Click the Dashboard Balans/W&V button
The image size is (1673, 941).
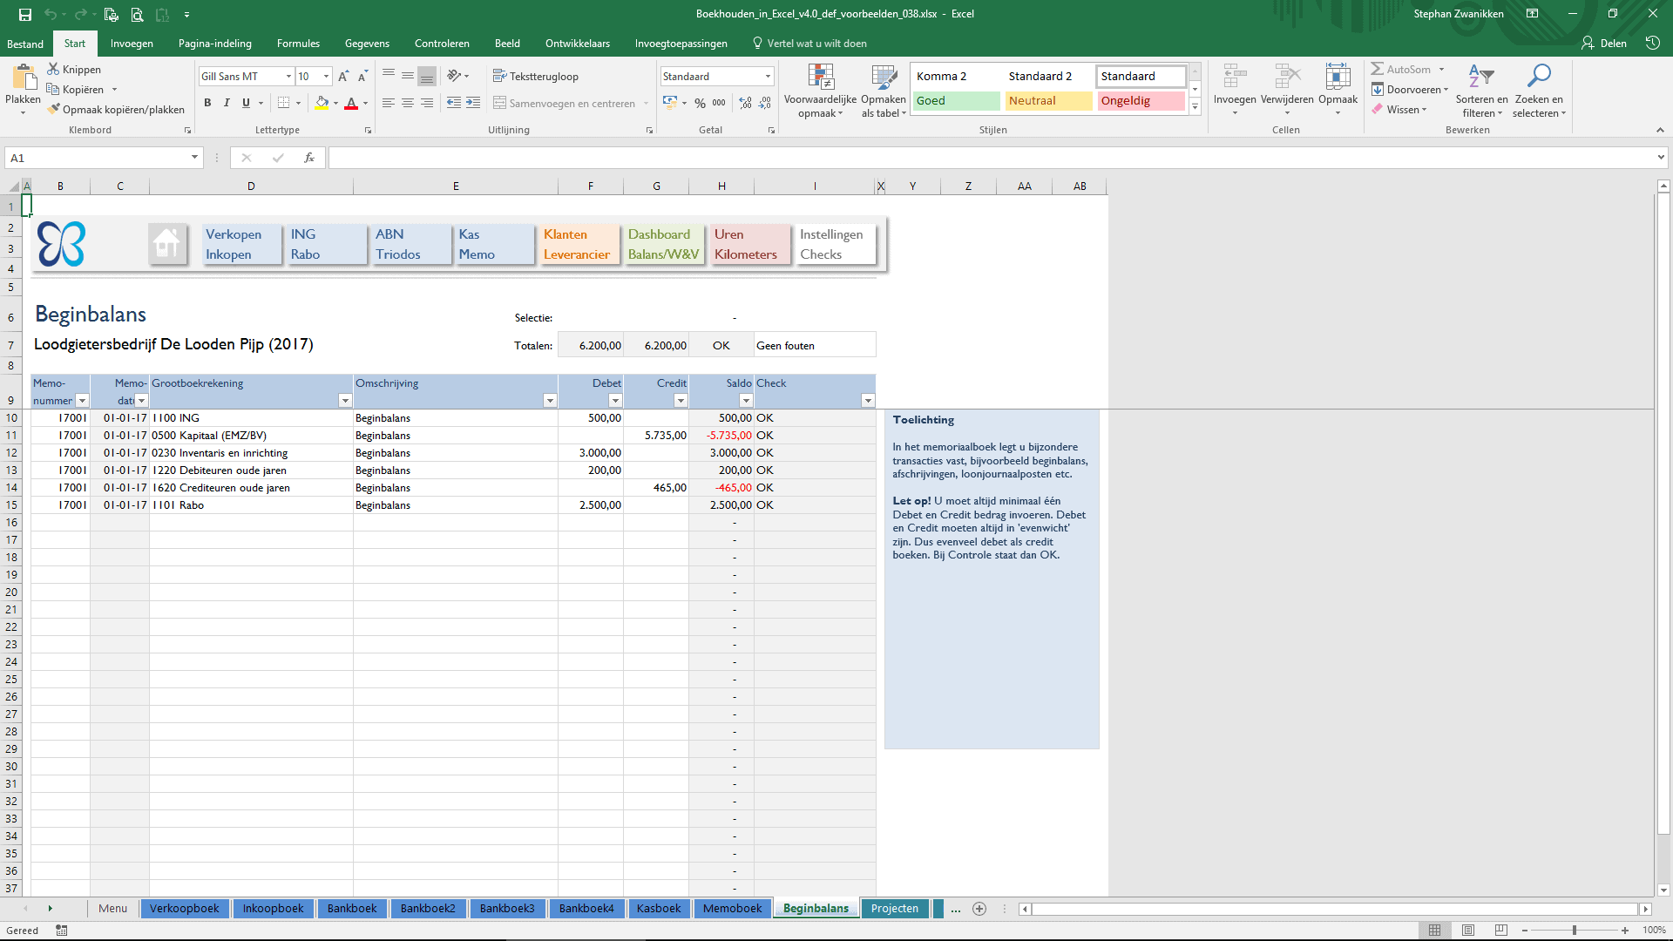coord(663,244)
